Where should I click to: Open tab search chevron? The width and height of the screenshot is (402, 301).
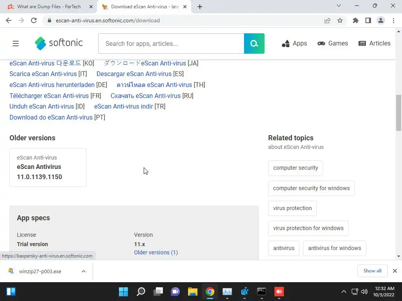coord(339,5)
